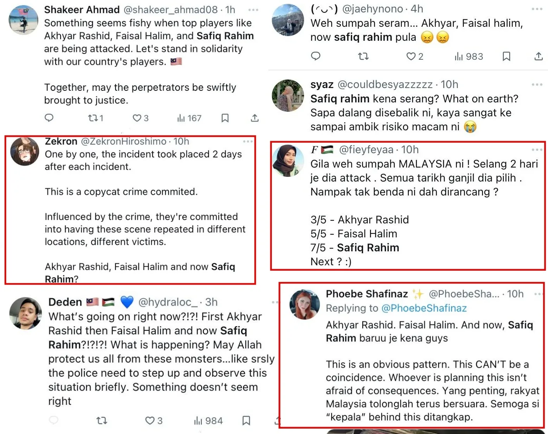Bookmark Deden's tweet
Viewport: 548px width, 434px height.
[x=246, y=420]
